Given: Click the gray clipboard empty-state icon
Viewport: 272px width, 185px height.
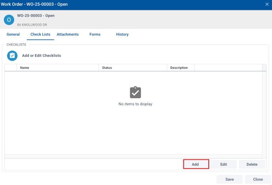Looking at the screenshot, I should pos(135,92).
